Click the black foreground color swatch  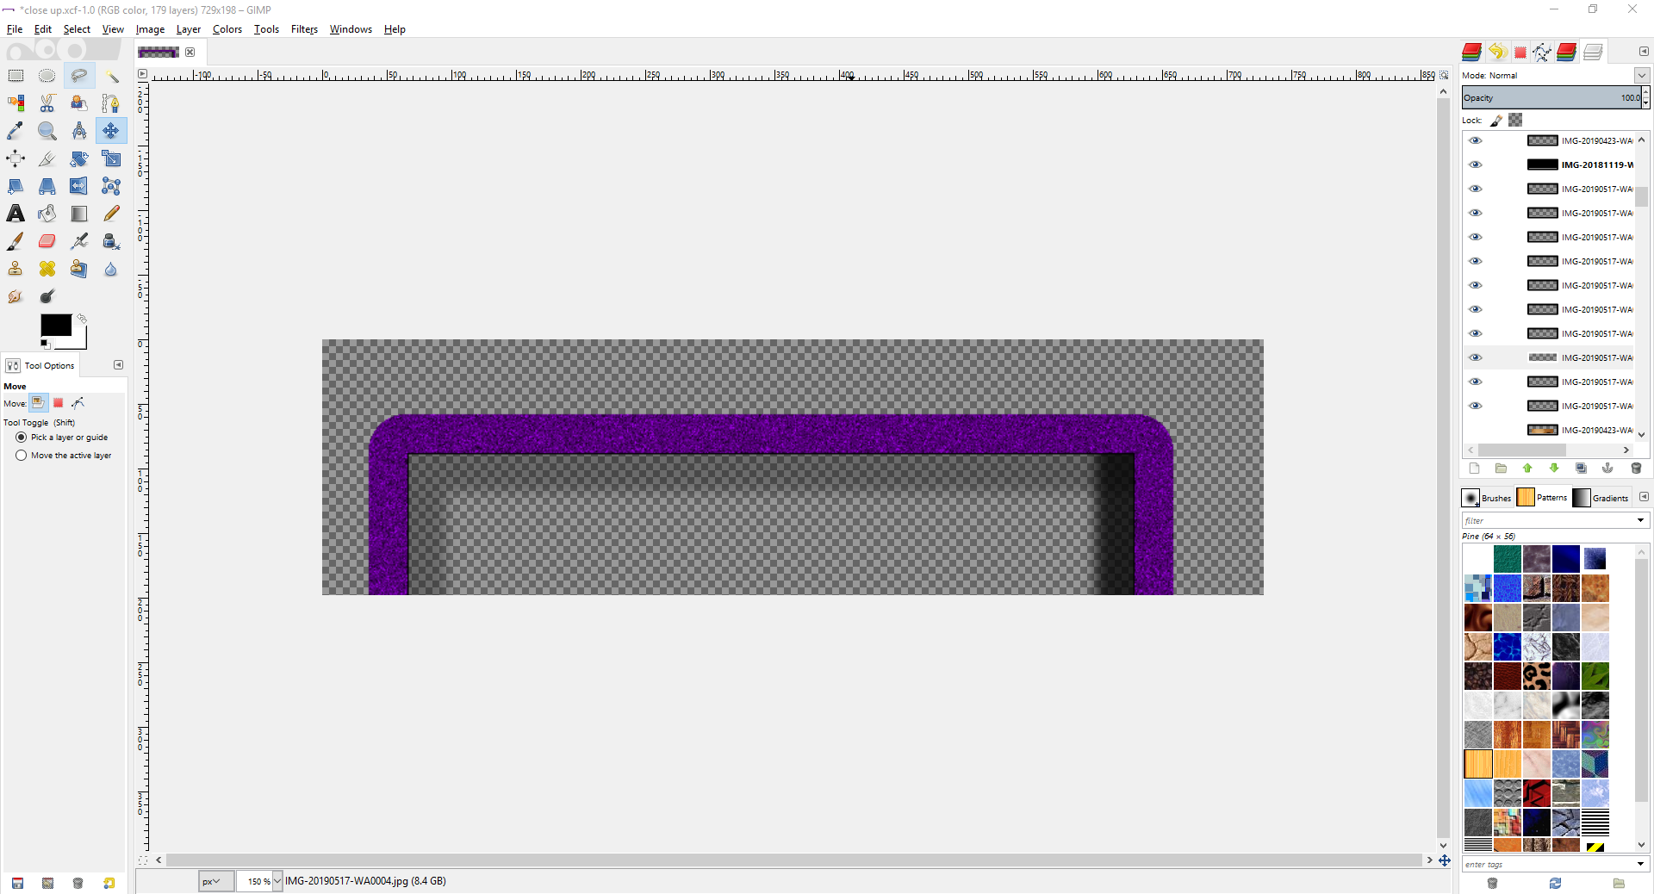coord(56,325)
